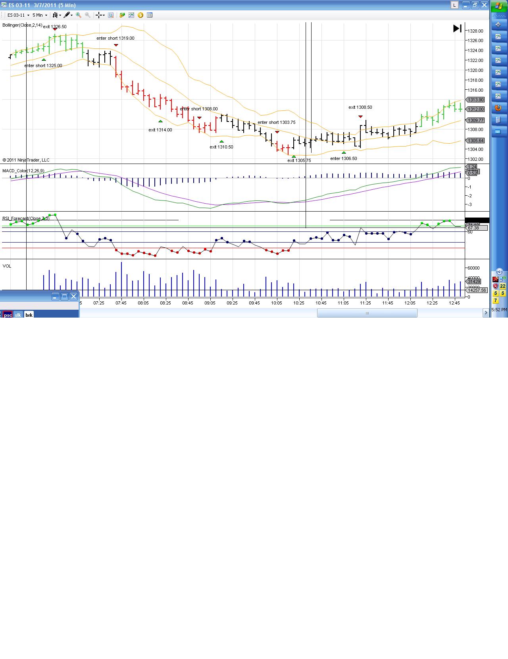The width and height of the screenshot is (508, 659).
Task: Click the data box magnifier icon
Action: (x=111, y=15)
